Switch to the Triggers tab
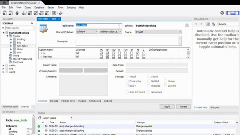The height and width of the screenshot is (135, 240). click(82, 101)
